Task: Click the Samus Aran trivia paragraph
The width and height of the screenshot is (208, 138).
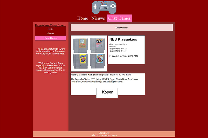Action: (x=50, y=68)
